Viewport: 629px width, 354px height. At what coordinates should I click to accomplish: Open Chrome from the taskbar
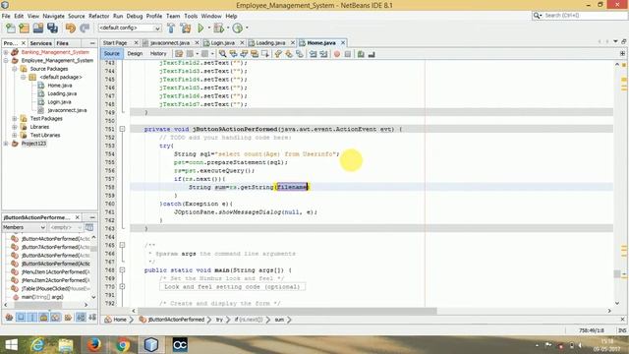pyautogui.click(x=123, y=345)
